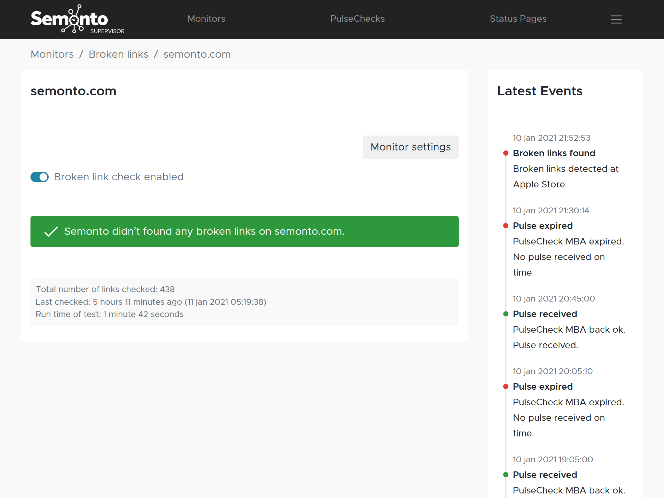Click semonto.com breadcrumb entry
Screen dimensions: 664x498
[197, 54]
